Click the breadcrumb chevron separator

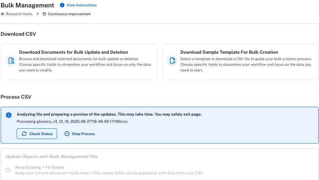point(38,14)
